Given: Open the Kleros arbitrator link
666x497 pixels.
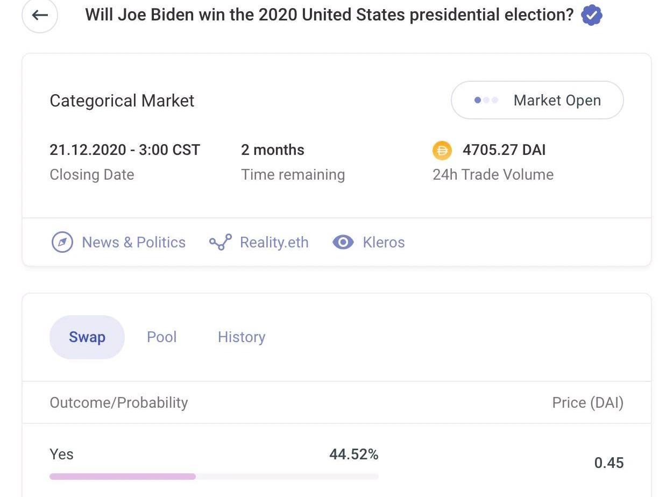Looking at the screenshot, I should click(384, 243).
